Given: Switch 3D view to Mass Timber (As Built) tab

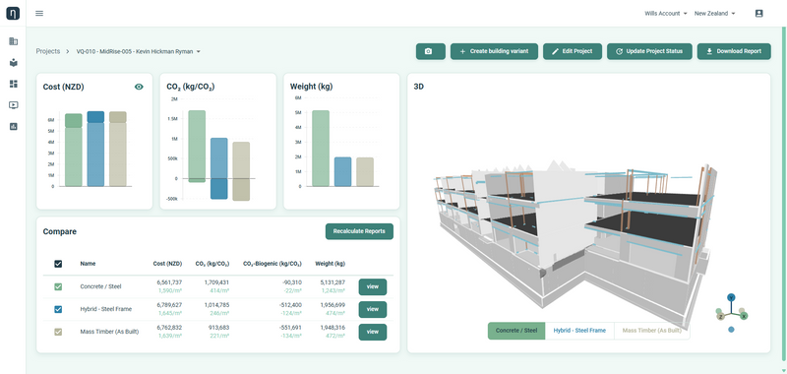Looking at the screenshot, I should [x=651, y=331].
